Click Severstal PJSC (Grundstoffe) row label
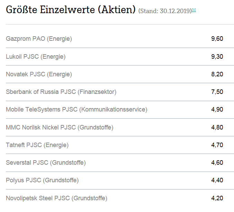Image resolution: width=234 pixels, height=212 pixels. click(x=46, y=163)
